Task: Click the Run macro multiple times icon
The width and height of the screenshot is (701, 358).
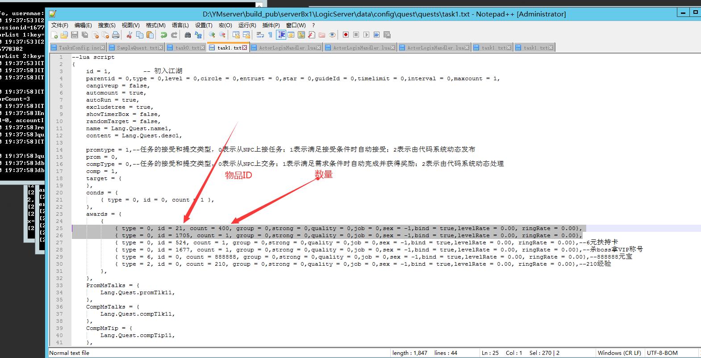Action: click(376, 35)
